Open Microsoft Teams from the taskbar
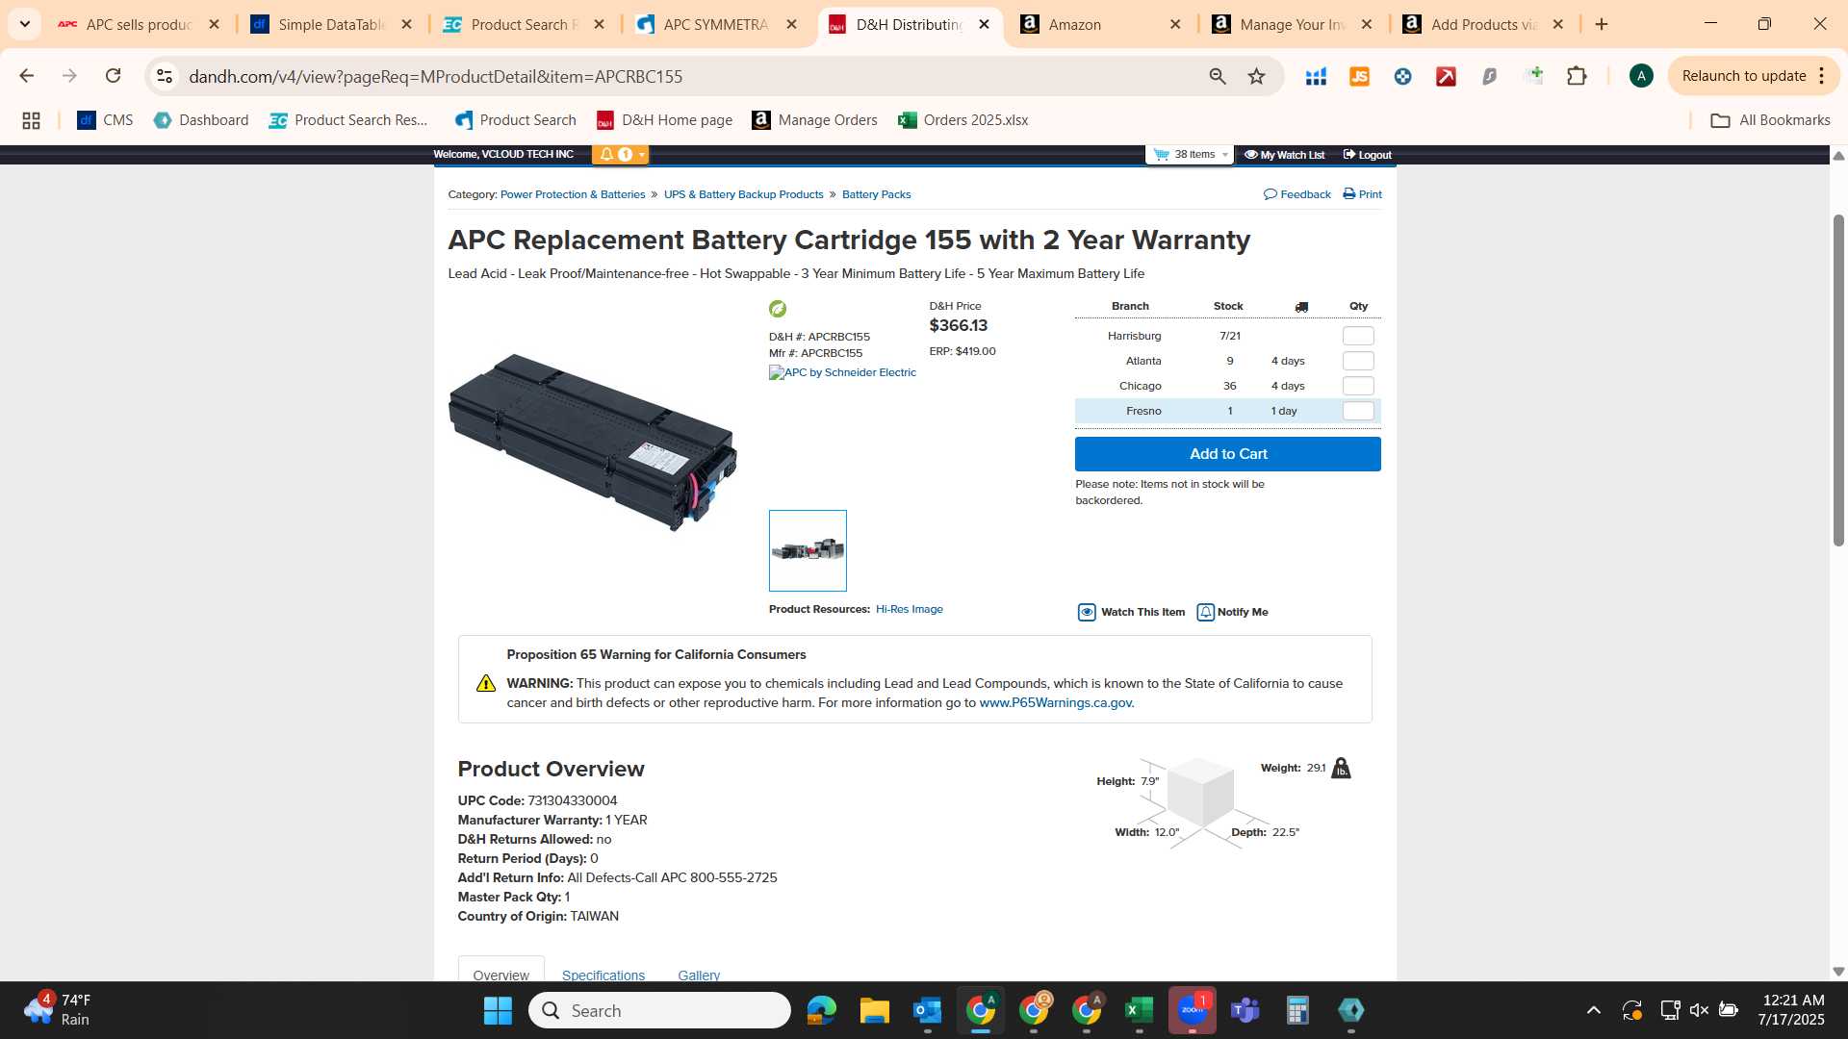1848x1039 pixels. (1245, 1010)
